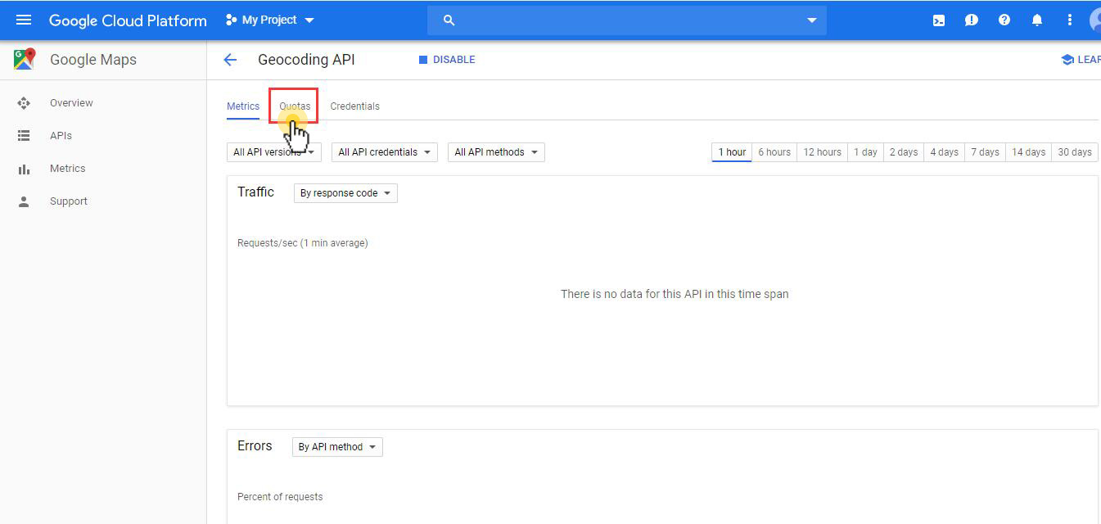Disable the Geocoding API
The height and width of the screenshot is (524, 1101).
tap(447, 60)
